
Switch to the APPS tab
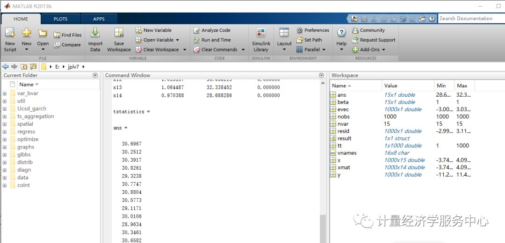[99, 19]
